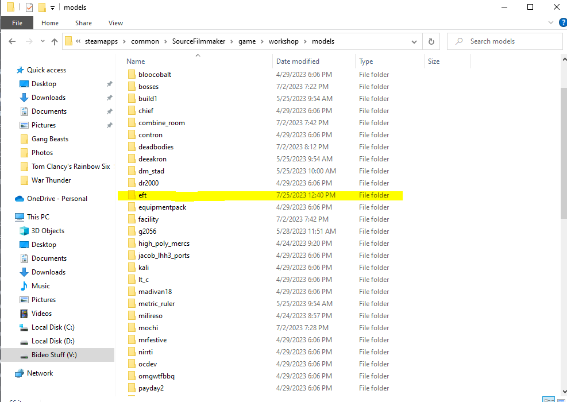567x402 pixels.
Task: Click the high_poly_mercs folder icon
Action: pyautogui.click(x=131, y=243)
